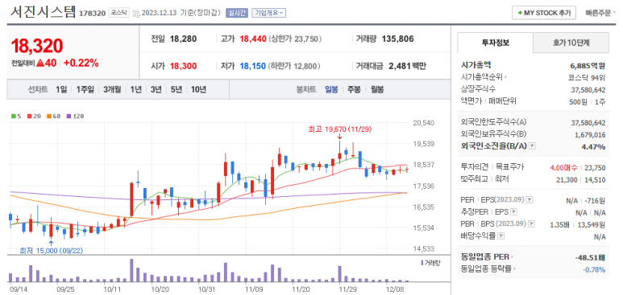623x295 pixels.
Task: Click the 최고 19,670 (11/29) chart marker
Action: click(340, 129)
